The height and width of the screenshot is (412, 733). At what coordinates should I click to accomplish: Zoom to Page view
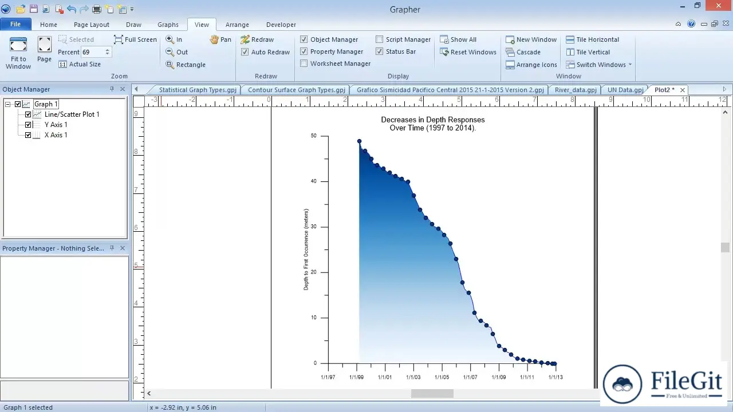(x=44, y=50)
